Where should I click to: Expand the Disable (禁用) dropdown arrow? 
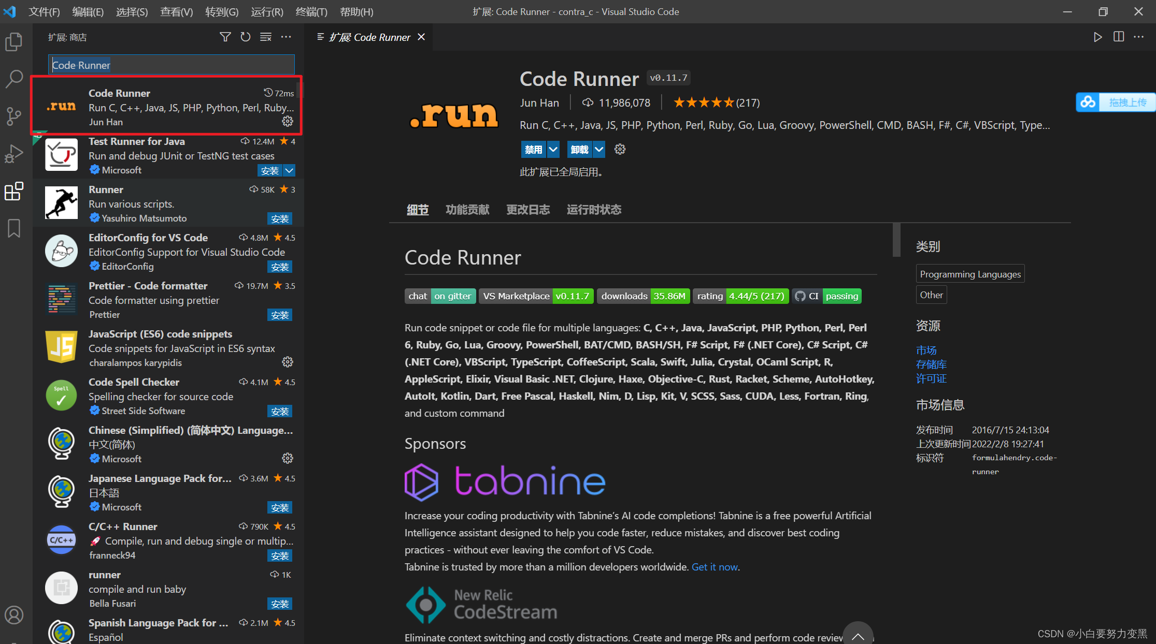click(553, 150)
